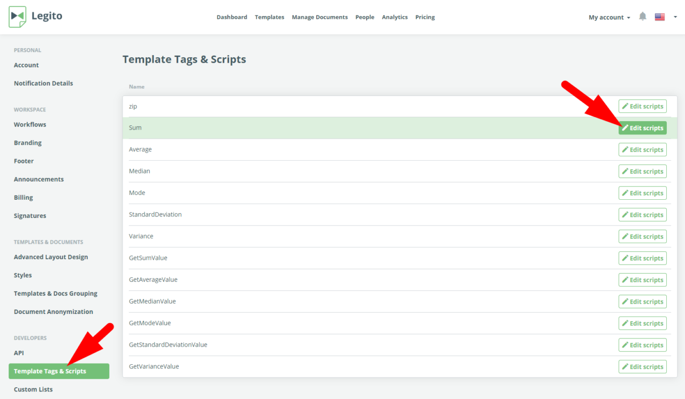
Task: Click the pencil icon on GetVarianceValue's Edit scripts
Action: point(625,366)
